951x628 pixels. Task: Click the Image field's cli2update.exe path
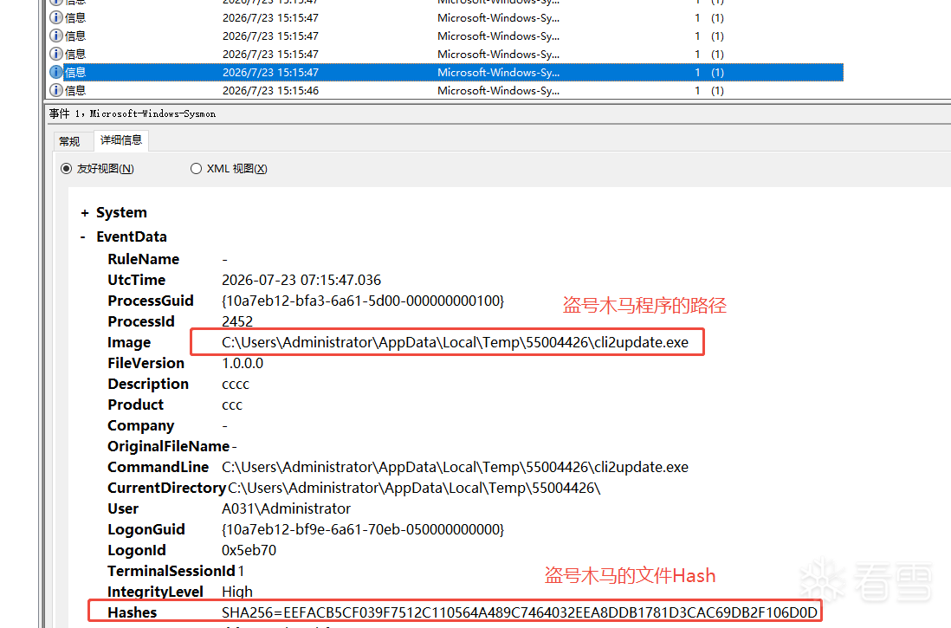(455, 342)
